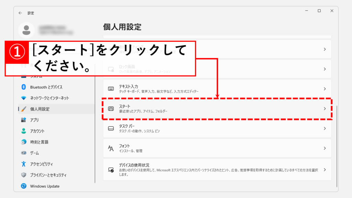
Task: Expand the フォント row chevron
Action: click(x=324, y=148)
